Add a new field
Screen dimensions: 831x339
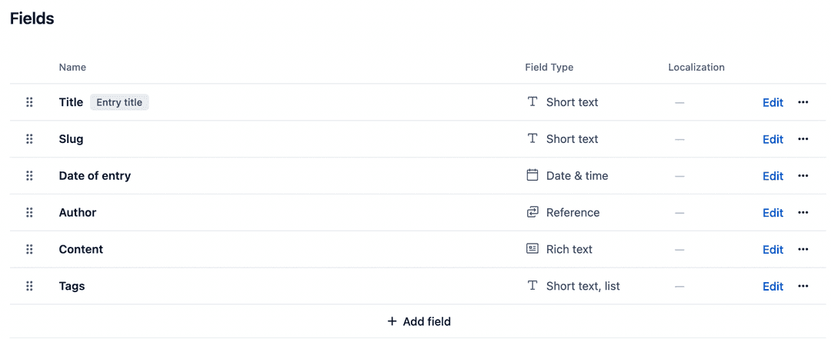point(419,321)
